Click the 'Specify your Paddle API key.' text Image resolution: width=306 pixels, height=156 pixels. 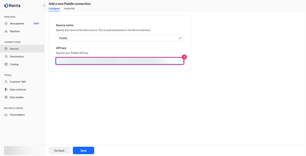point(72,53)
